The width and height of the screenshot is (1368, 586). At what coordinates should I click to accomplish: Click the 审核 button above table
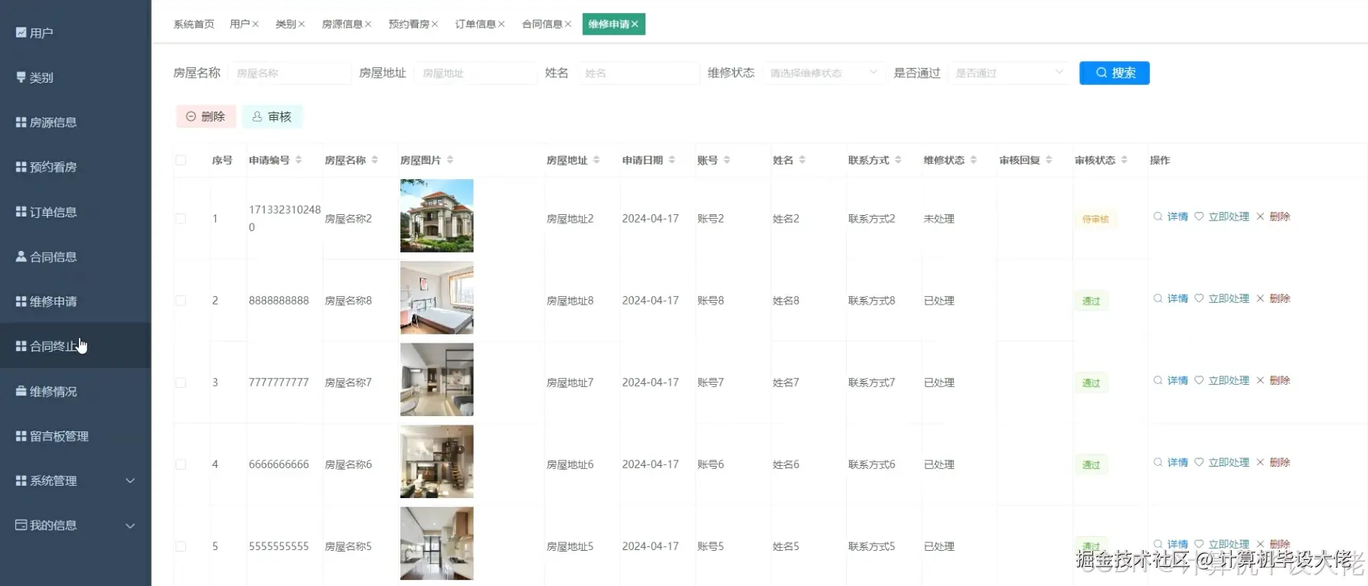click(272, 116)
